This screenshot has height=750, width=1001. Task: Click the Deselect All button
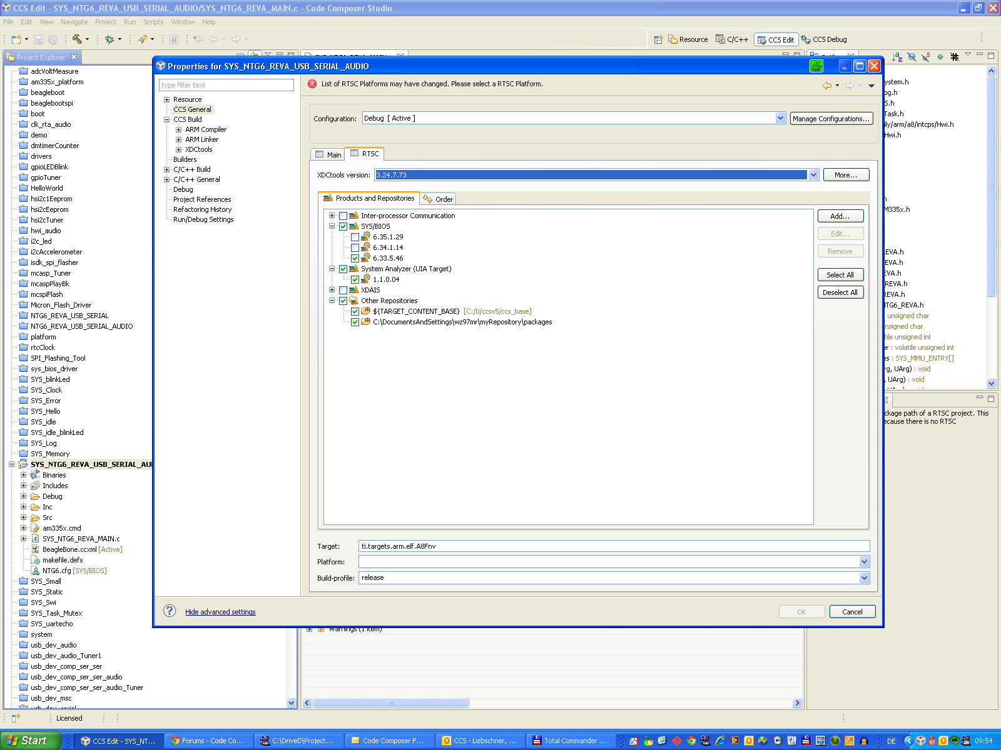pyautogui.click(x=840, y=292)
